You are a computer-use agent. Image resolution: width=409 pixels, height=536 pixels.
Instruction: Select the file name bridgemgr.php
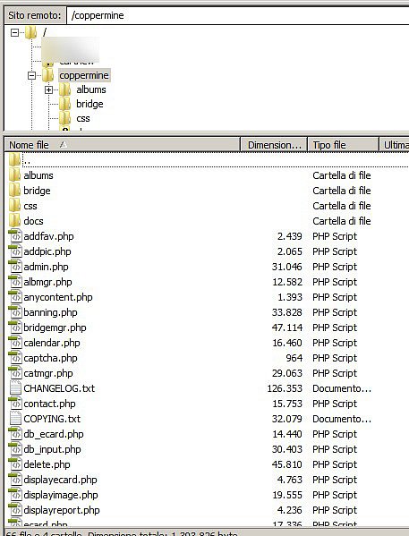pos(55,328)
